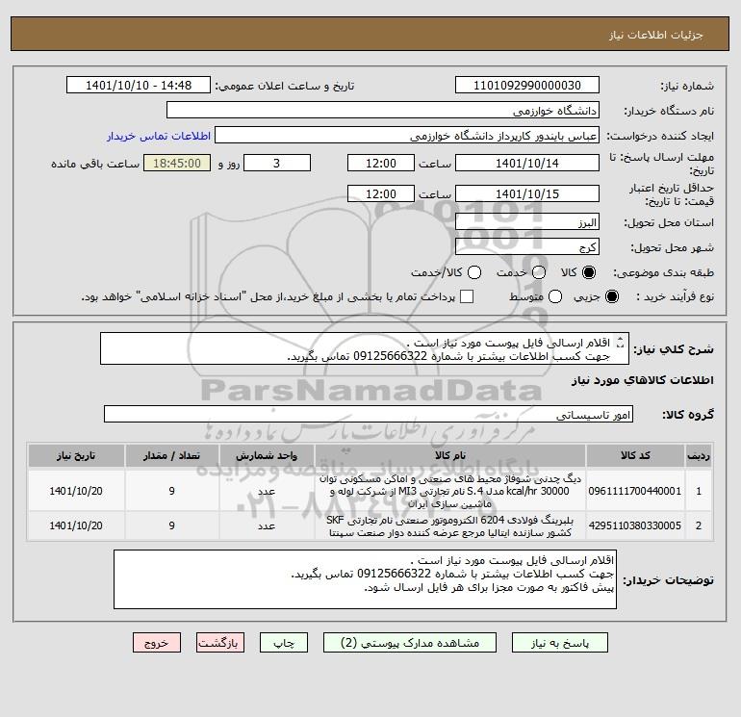The image size is (741, 717).
Task: Click the نام کالا column header
Action: 450,455
